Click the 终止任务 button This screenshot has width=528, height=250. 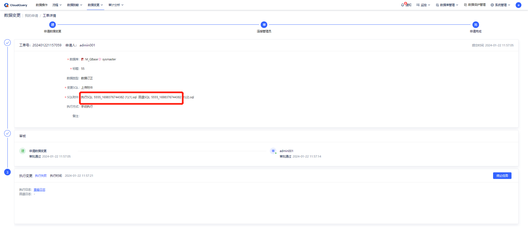coord(502,176)
